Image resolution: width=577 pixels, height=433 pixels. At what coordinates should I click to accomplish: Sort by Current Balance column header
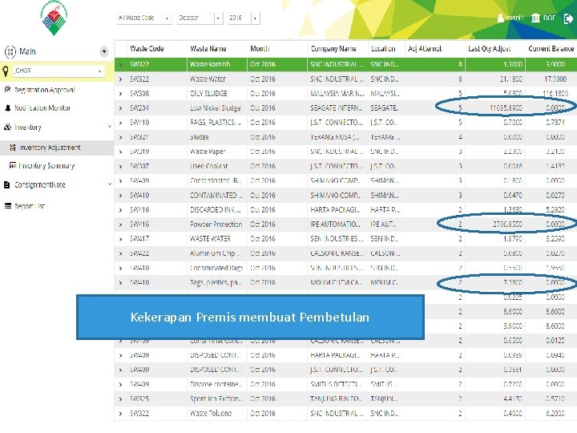pyautogui.click(x=551, y=49)
